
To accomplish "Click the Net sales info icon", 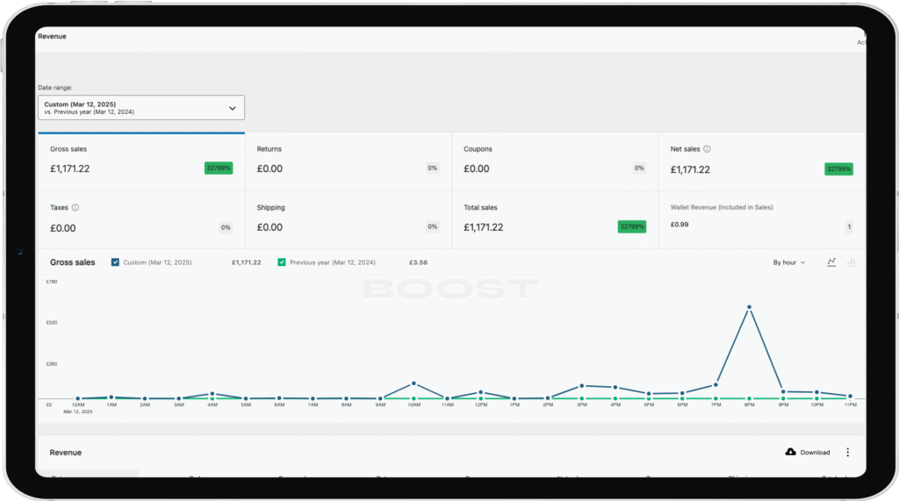I will [707, 149].
